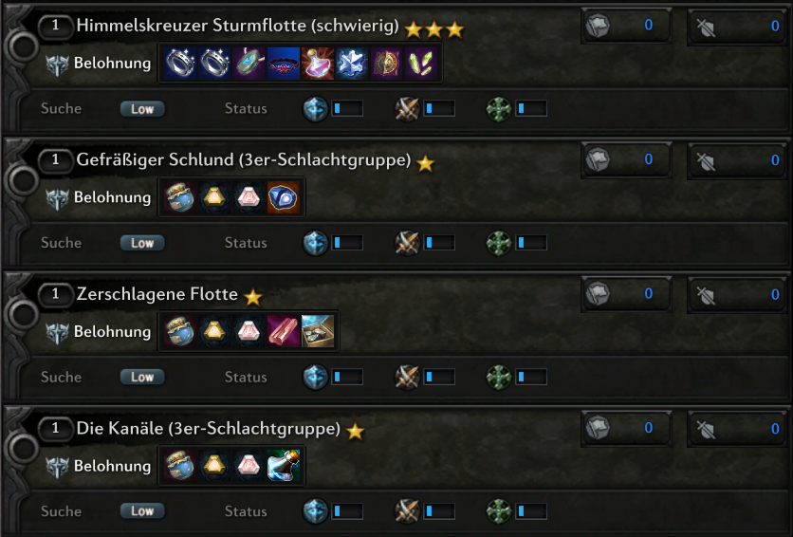Click the blue tank shield icon for Himmelskreuzer Sturmflotte

[x=316, y=109]
